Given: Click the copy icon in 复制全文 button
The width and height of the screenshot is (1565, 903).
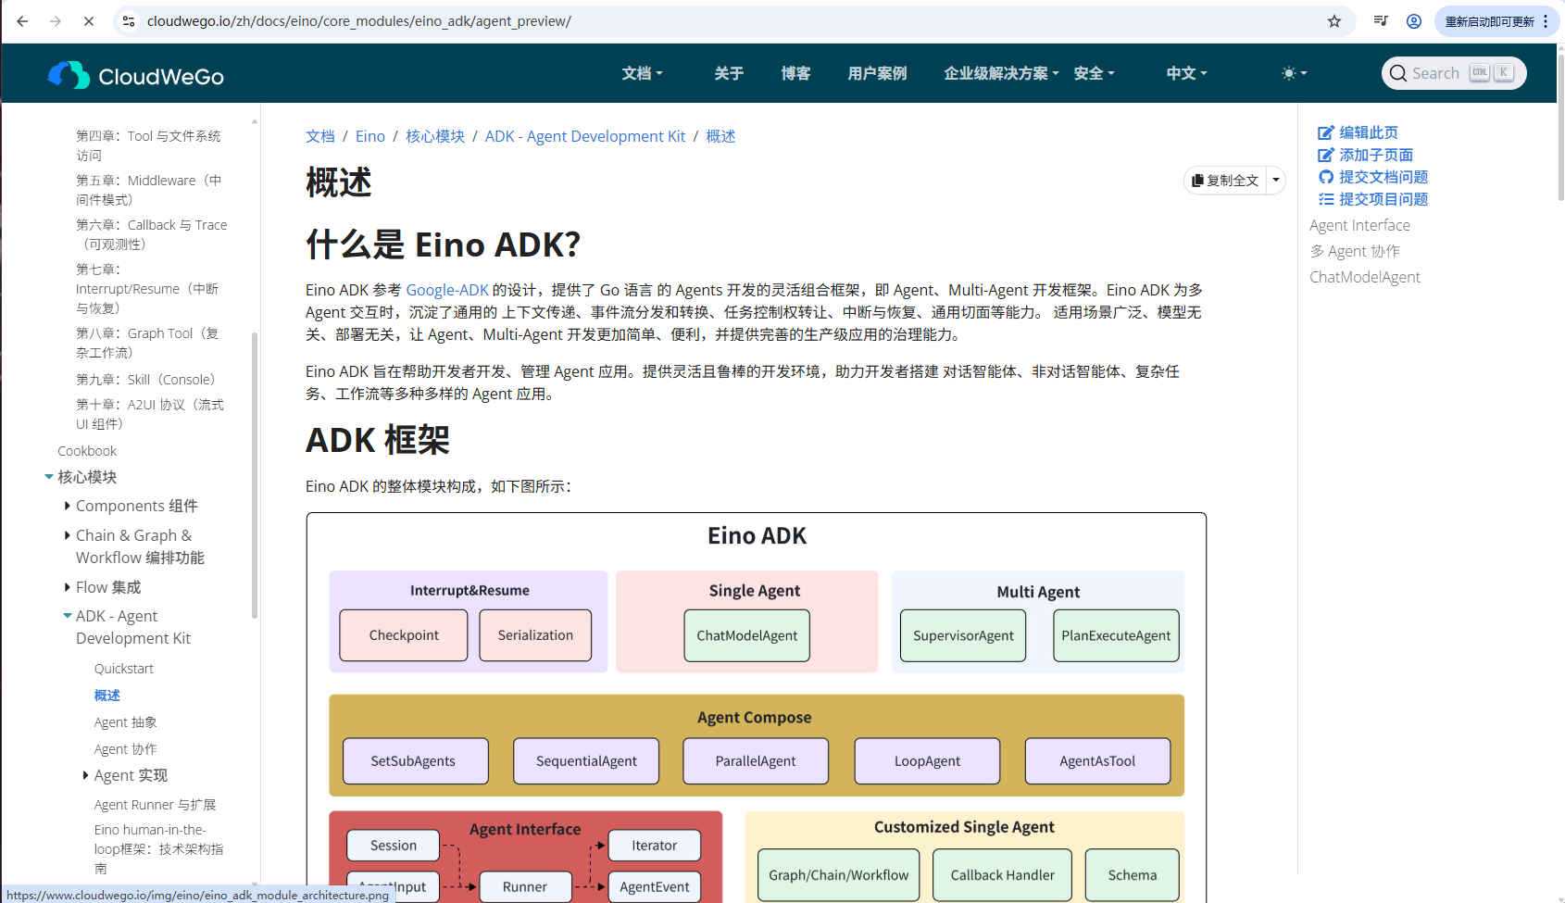Looking at the screenshot, I should click(1197, 181).
